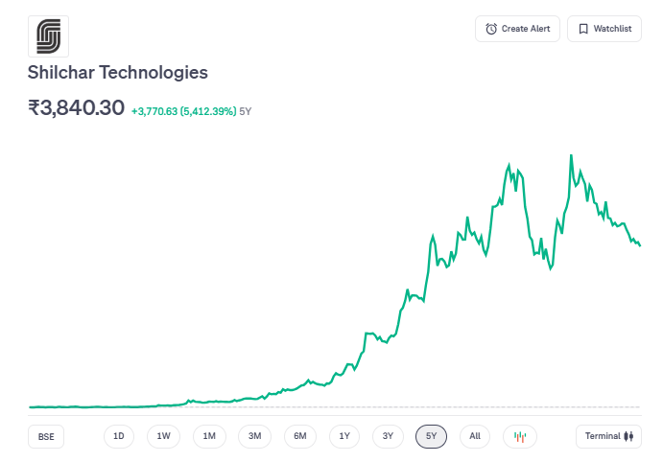Viewport: 663px width, 462px height.
Task: Choose the 1M chart period
Action: [x=209, y=436]
